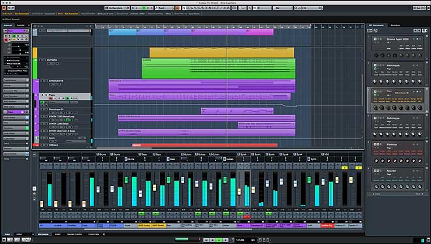431x244 pixels.
Task: Click the green play button in transport bar
Action: pyautogui.click(x=219, y=240)
